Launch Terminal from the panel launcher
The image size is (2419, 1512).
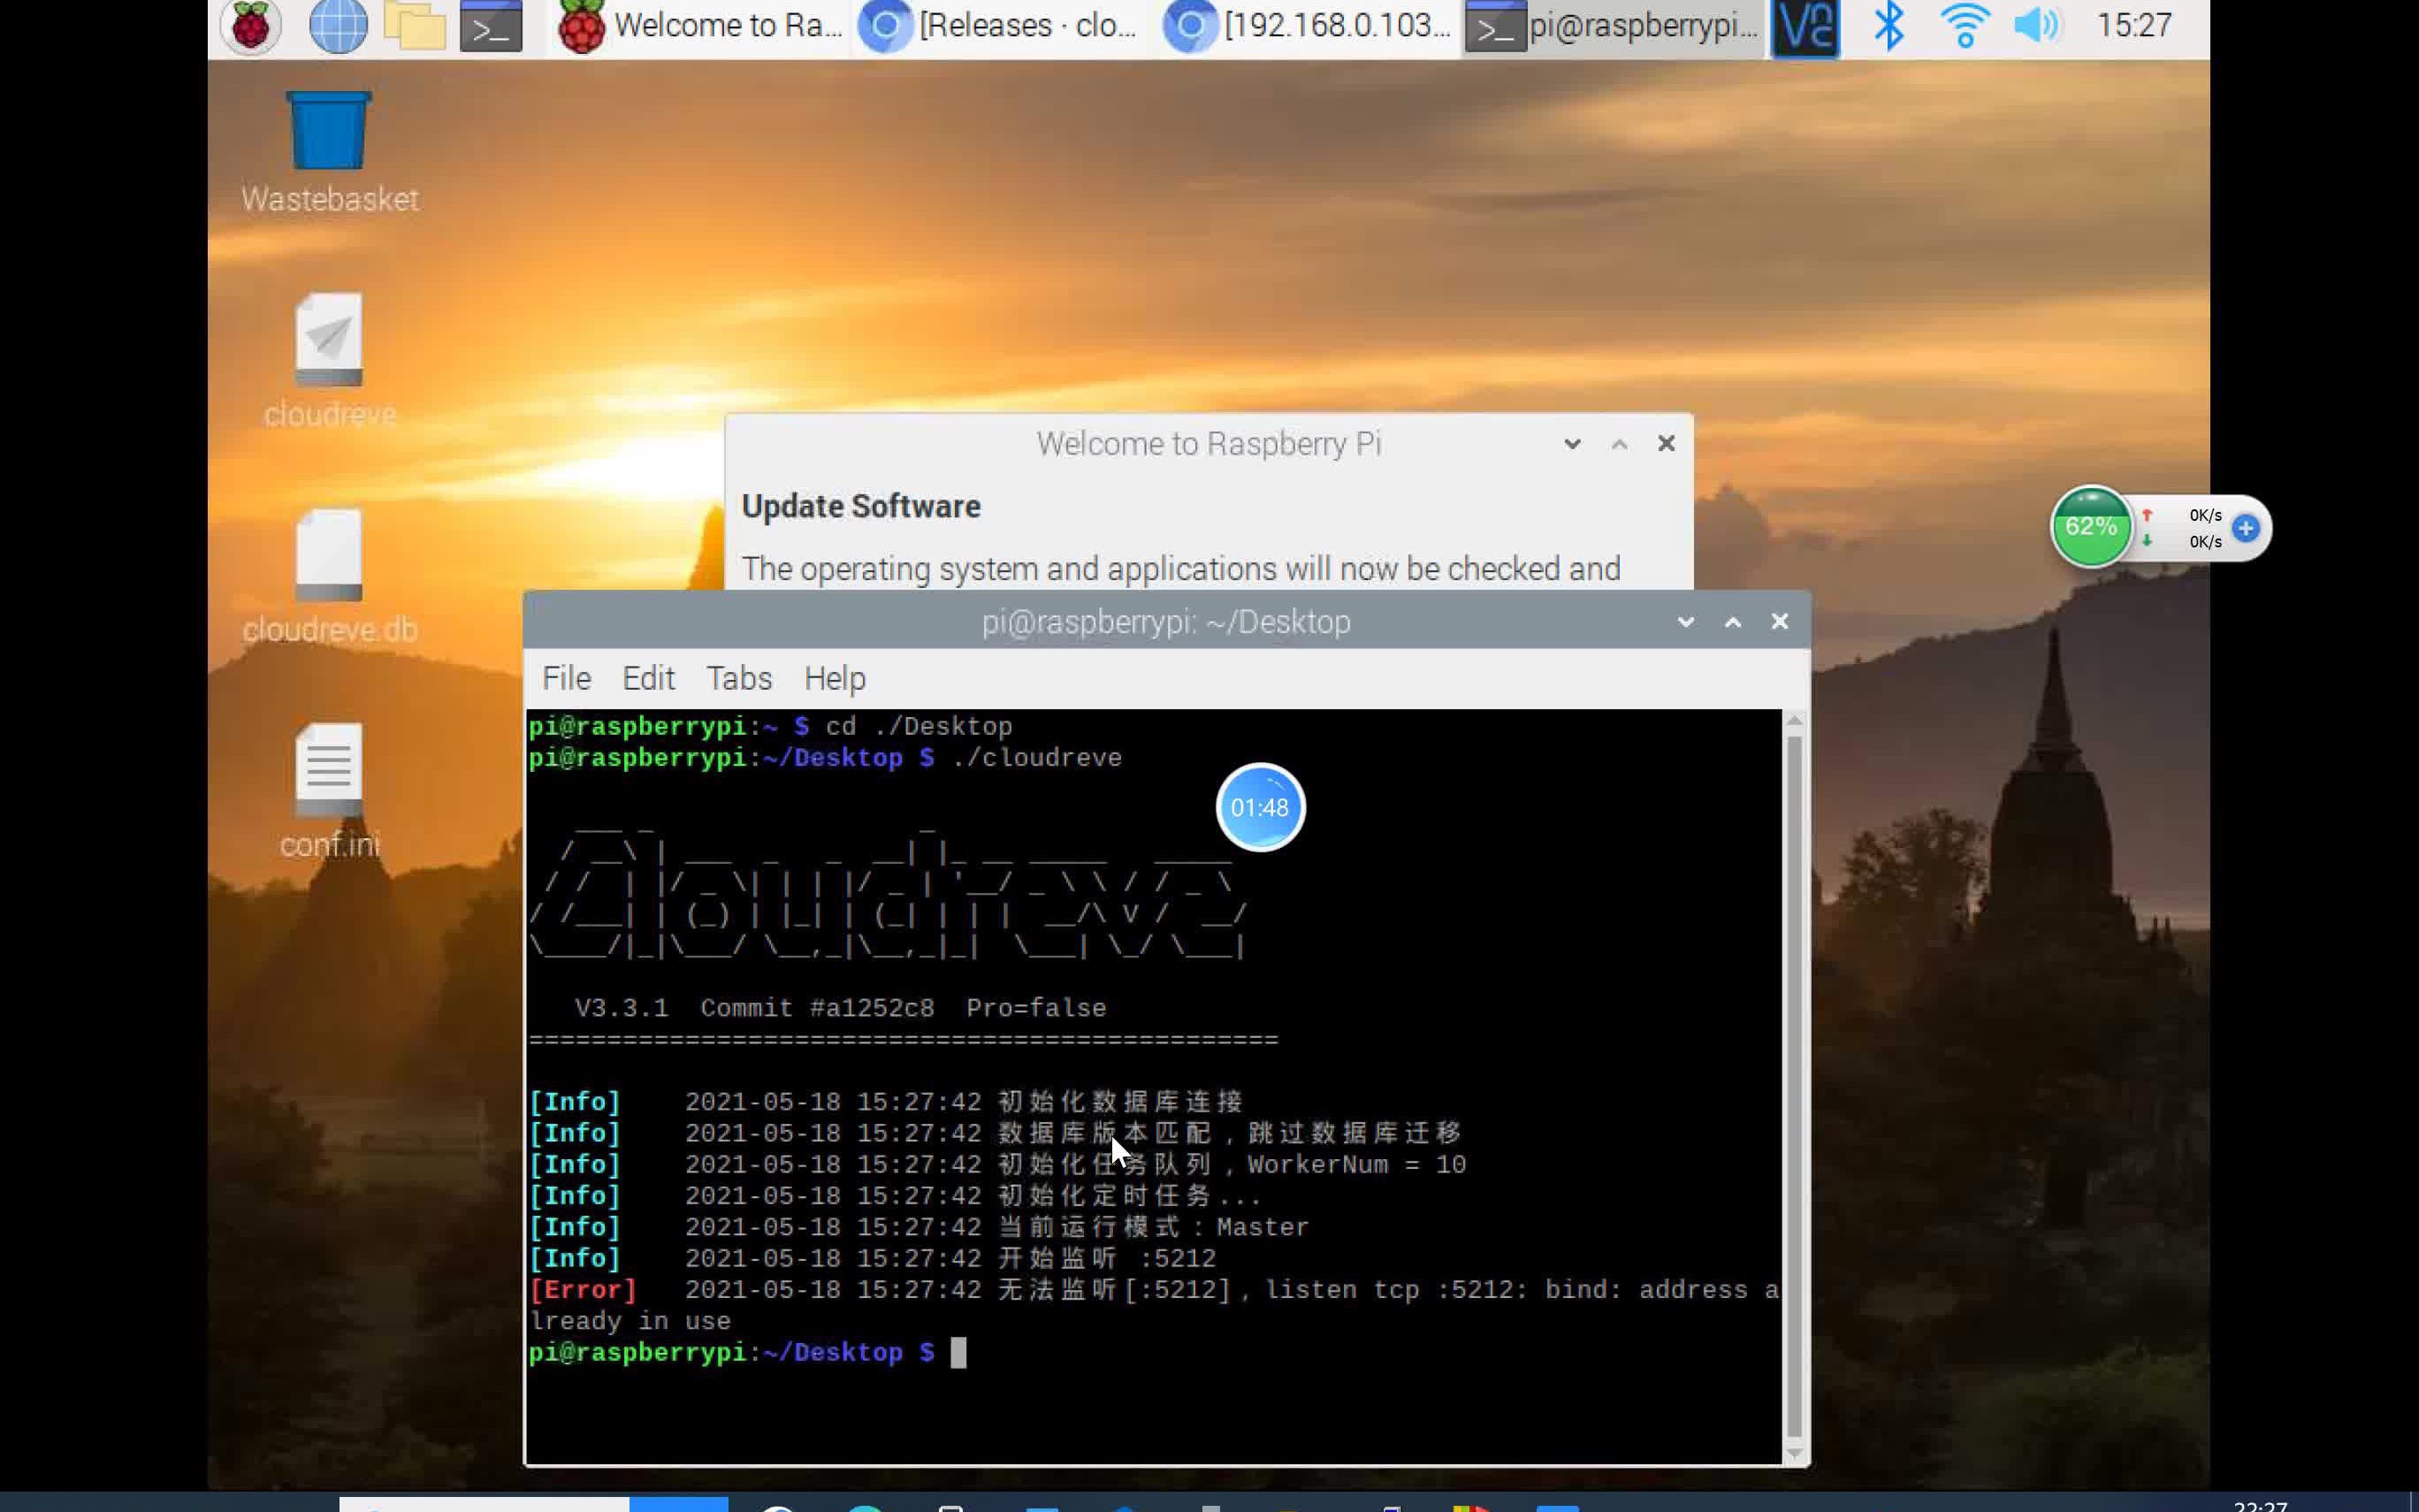[x=491, y=26]
